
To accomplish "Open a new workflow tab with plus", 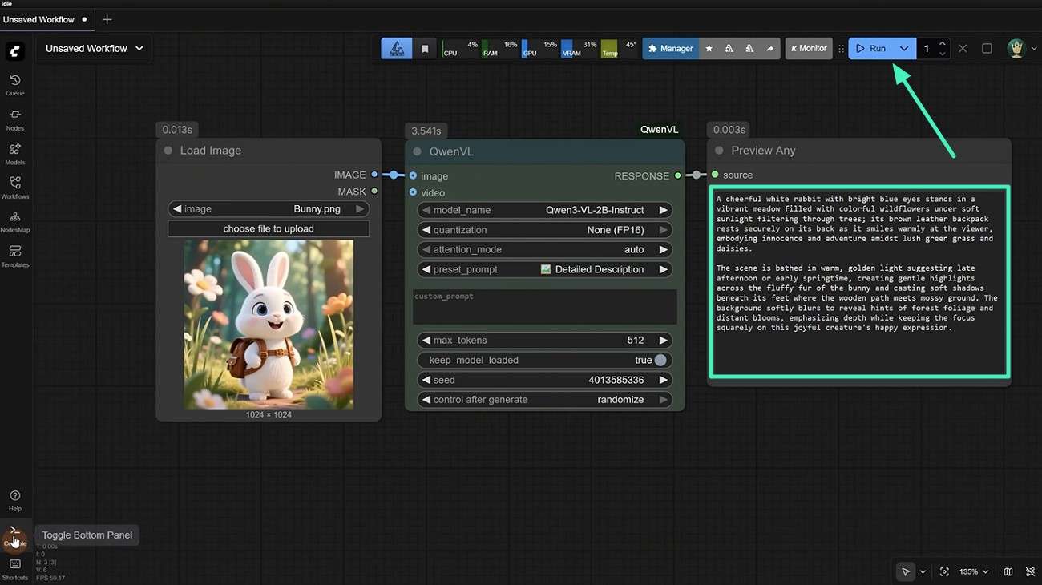I will pyautogui.click(x=107, y=19).
